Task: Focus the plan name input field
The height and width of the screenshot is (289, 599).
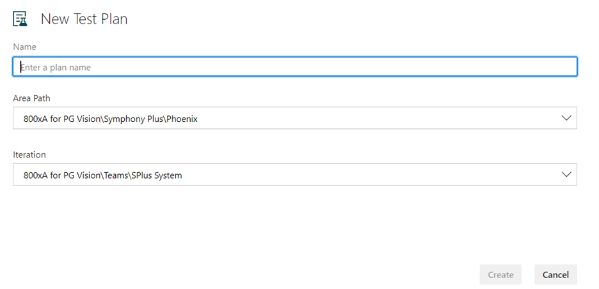Action: (x=295, y=66)
